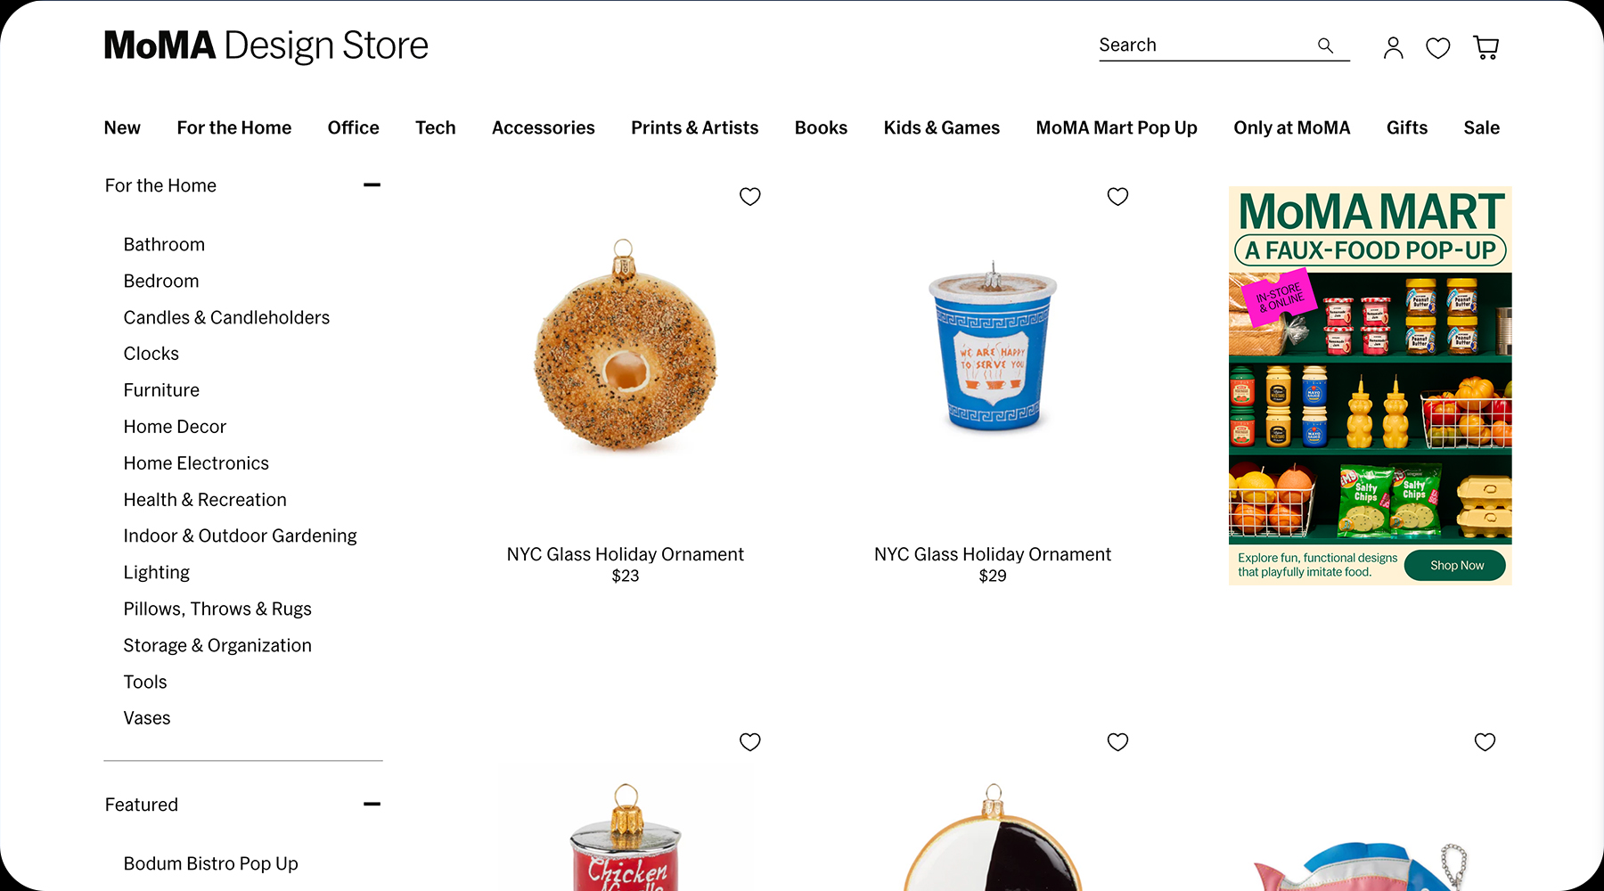The image size is (1604, 891).
Task: Open the Prints & Artists menu
Action: 694,127
